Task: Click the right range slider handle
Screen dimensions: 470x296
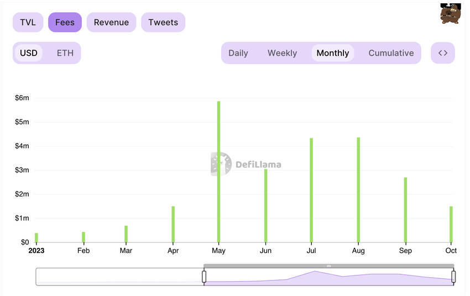Action: pos(453,277)
